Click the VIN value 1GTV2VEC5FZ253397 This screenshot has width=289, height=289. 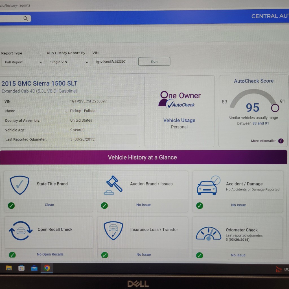point(88,101)
